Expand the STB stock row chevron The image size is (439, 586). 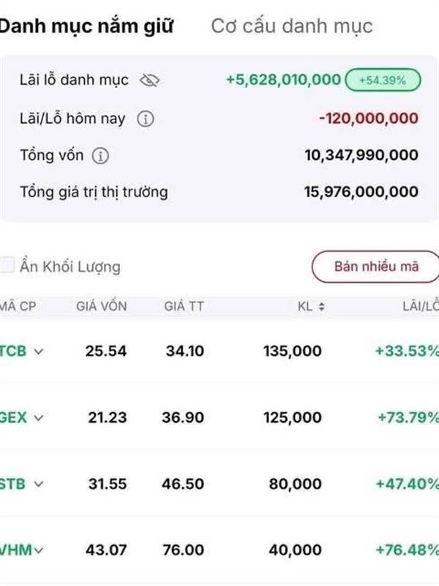click(38, 484)
